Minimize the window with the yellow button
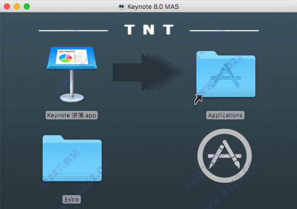This screenshot has height=209, width=297. coord(17,6)
